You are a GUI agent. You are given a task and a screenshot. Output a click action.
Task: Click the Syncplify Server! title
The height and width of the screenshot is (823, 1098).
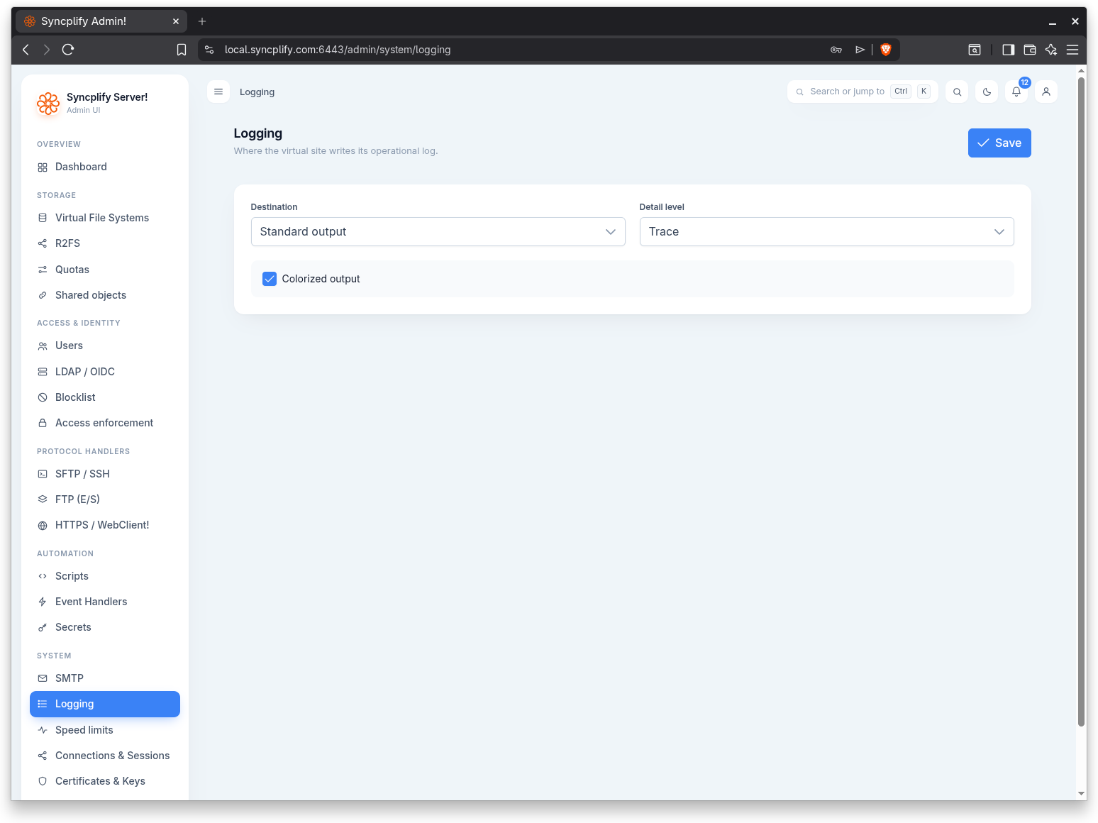click(x=107, y=97)
